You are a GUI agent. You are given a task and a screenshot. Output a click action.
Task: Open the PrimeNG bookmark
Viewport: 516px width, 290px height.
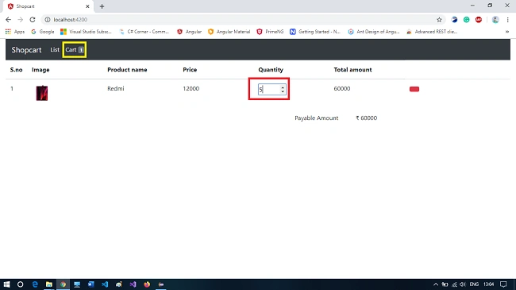tap(270, 32)
